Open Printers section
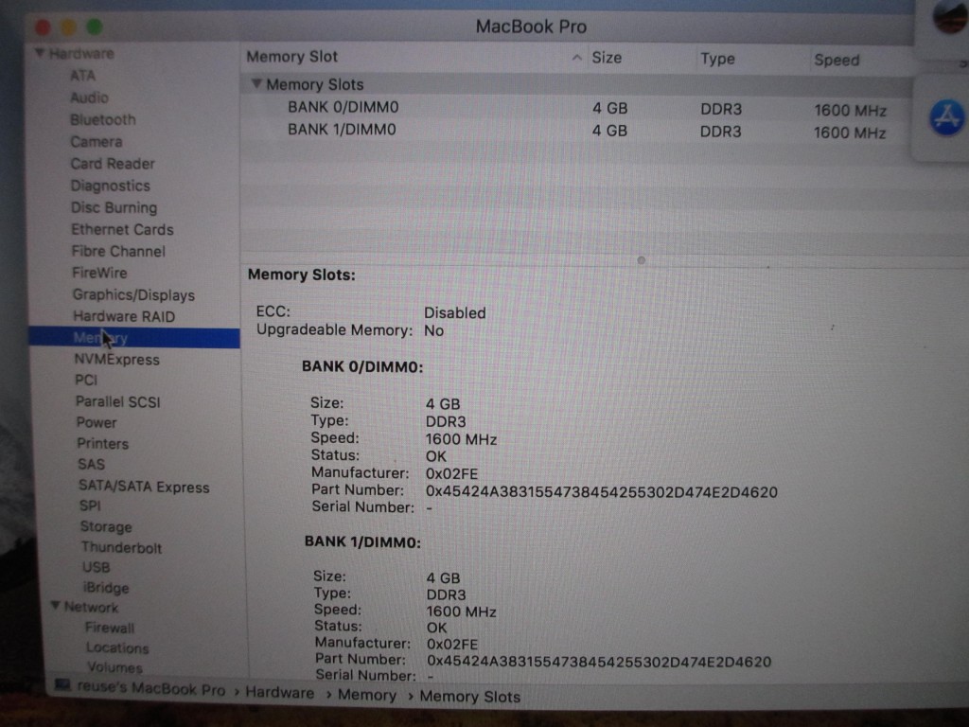969x727 pixels. coord(102,443)
